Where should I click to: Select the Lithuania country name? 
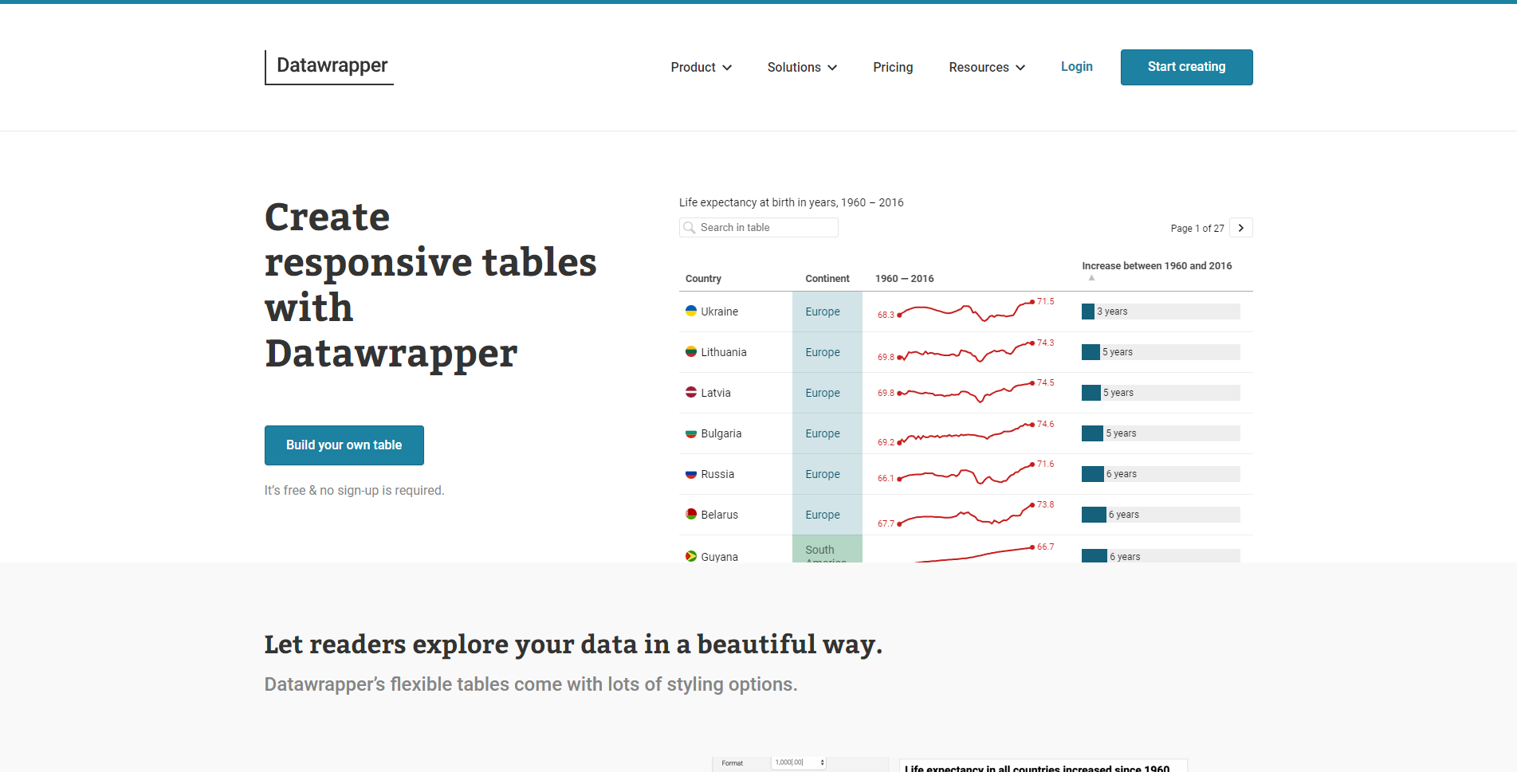coord(724,352)
